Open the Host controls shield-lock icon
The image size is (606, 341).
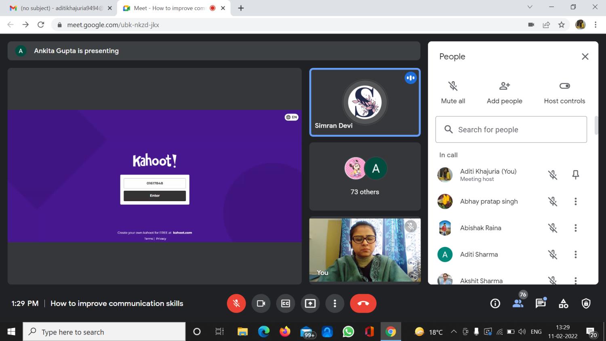[586, 303]
